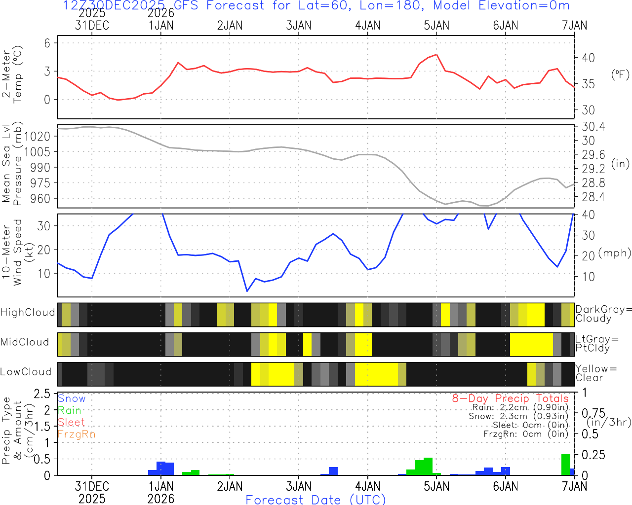Viewport: 632px width, 505px height.
Task: Click the 30.4 inches pressure axis value
Action: coord(593,127)
